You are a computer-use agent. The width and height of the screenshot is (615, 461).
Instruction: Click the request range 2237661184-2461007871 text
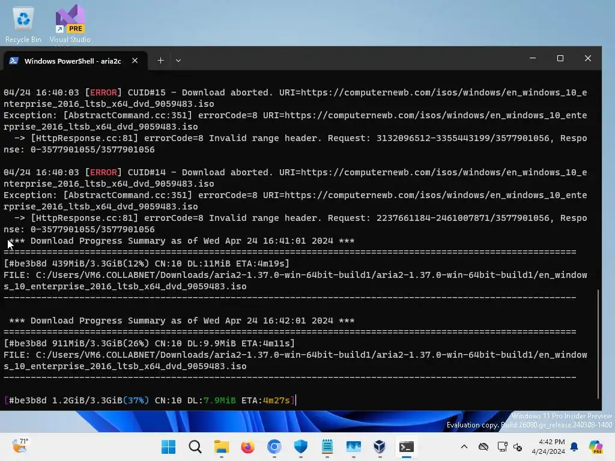(x=433, y=218)
